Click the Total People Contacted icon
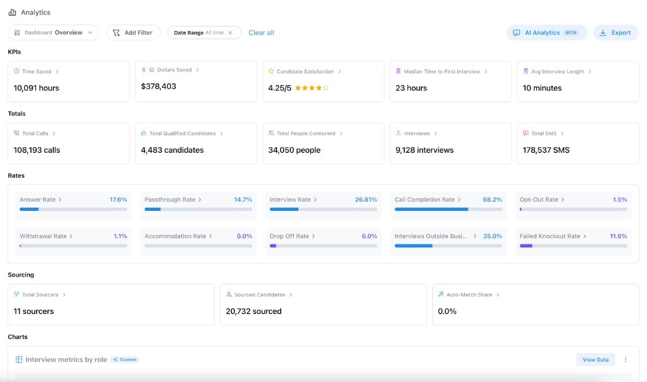The height and width of the screenshot is (382, 647). pos(271,133)
